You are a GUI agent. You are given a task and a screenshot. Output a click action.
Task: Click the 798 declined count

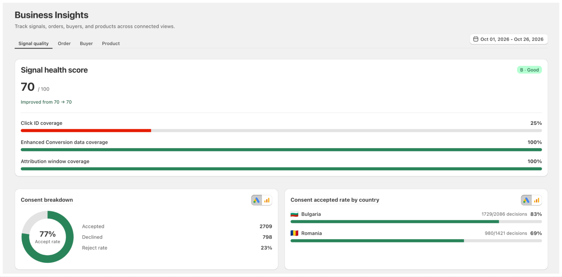coord(267,237)
